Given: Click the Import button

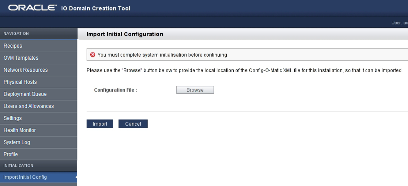Looking at the screenshot, I should [x=100, y=124].
